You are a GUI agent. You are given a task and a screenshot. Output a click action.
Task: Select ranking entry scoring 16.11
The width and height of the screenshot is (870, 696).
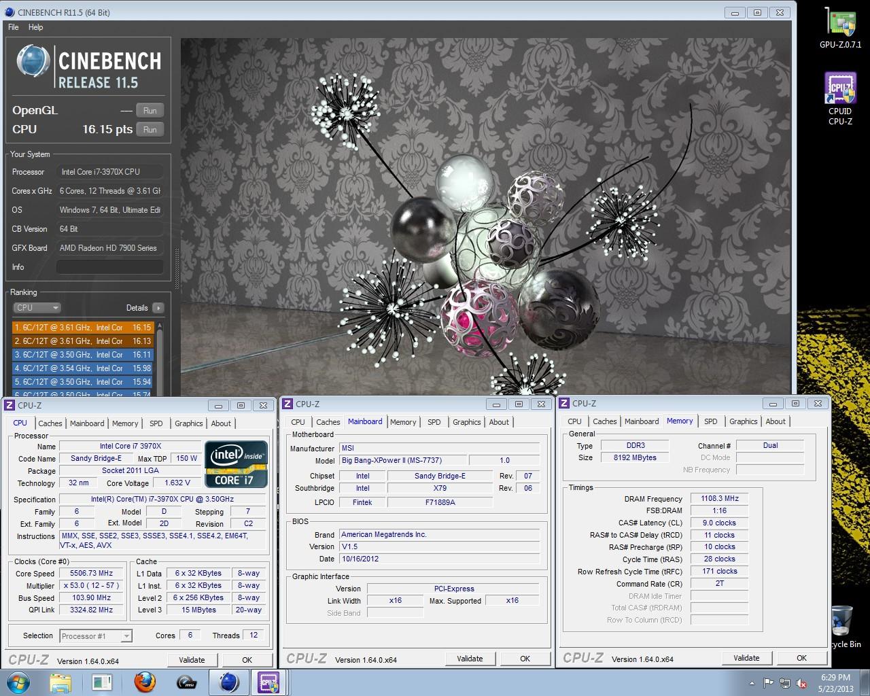pyautogui.click(x=83, y=354)
